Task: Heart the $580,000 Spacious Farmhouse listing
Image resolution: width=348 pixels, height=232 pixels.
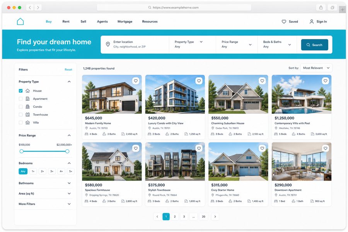Action: [x=136, y=148]
